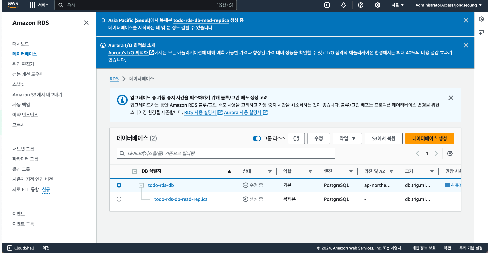Screen dimensions: 488x253
Task: Open the chat panel icon on right rail
Action: point(481,32)
